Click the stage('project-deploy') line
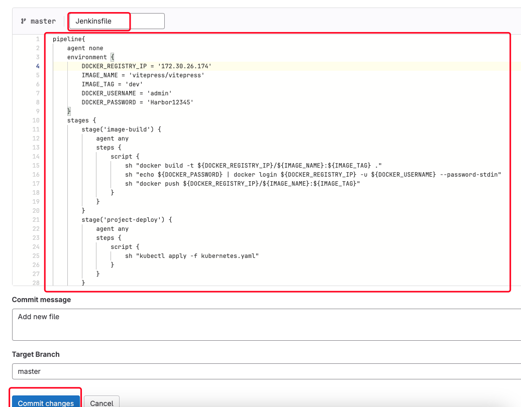The height and width of the screenshot is (407, 521). [127, 220]
